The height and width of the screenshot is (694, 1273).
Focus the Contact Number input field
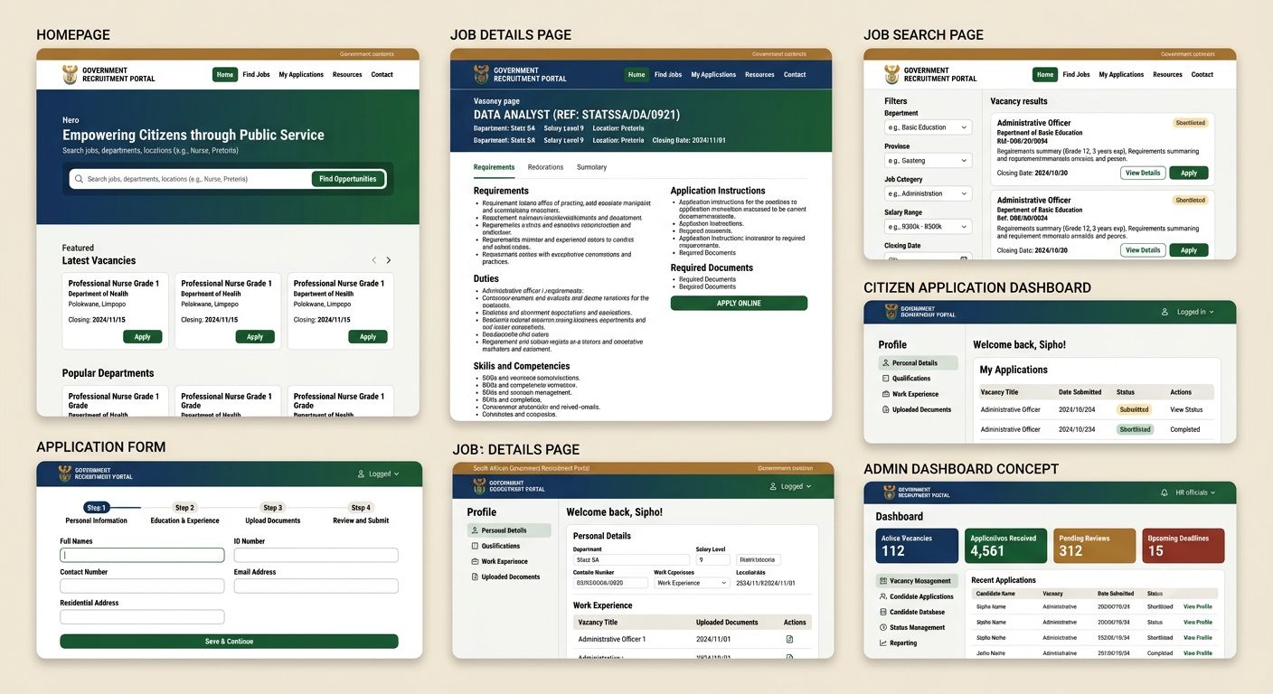tap(142, 586)
